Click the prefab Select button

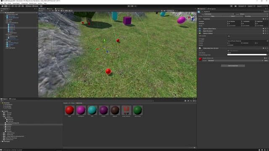233,16
